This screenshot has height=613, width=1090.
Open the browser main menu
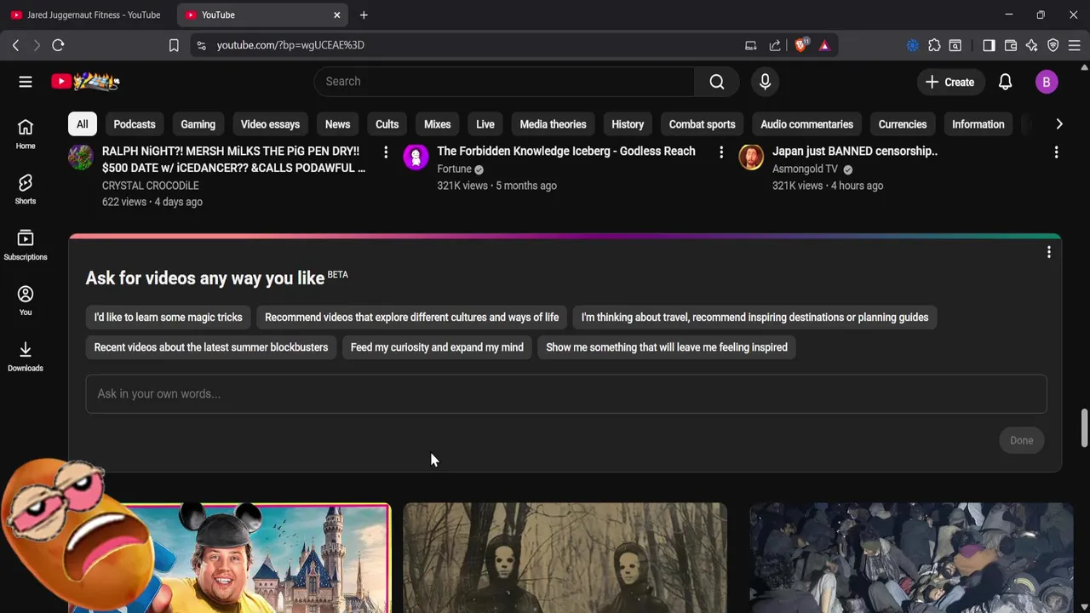click(x=1074, y=45)
